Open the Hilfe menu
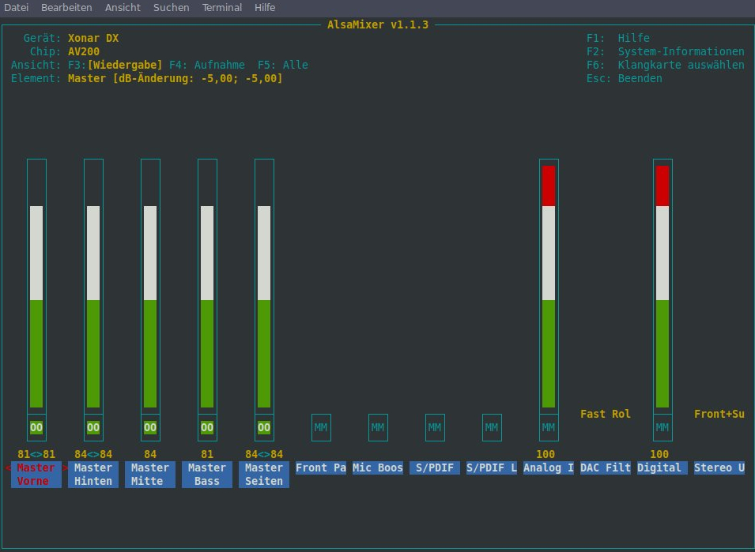 tap(265, 8)
